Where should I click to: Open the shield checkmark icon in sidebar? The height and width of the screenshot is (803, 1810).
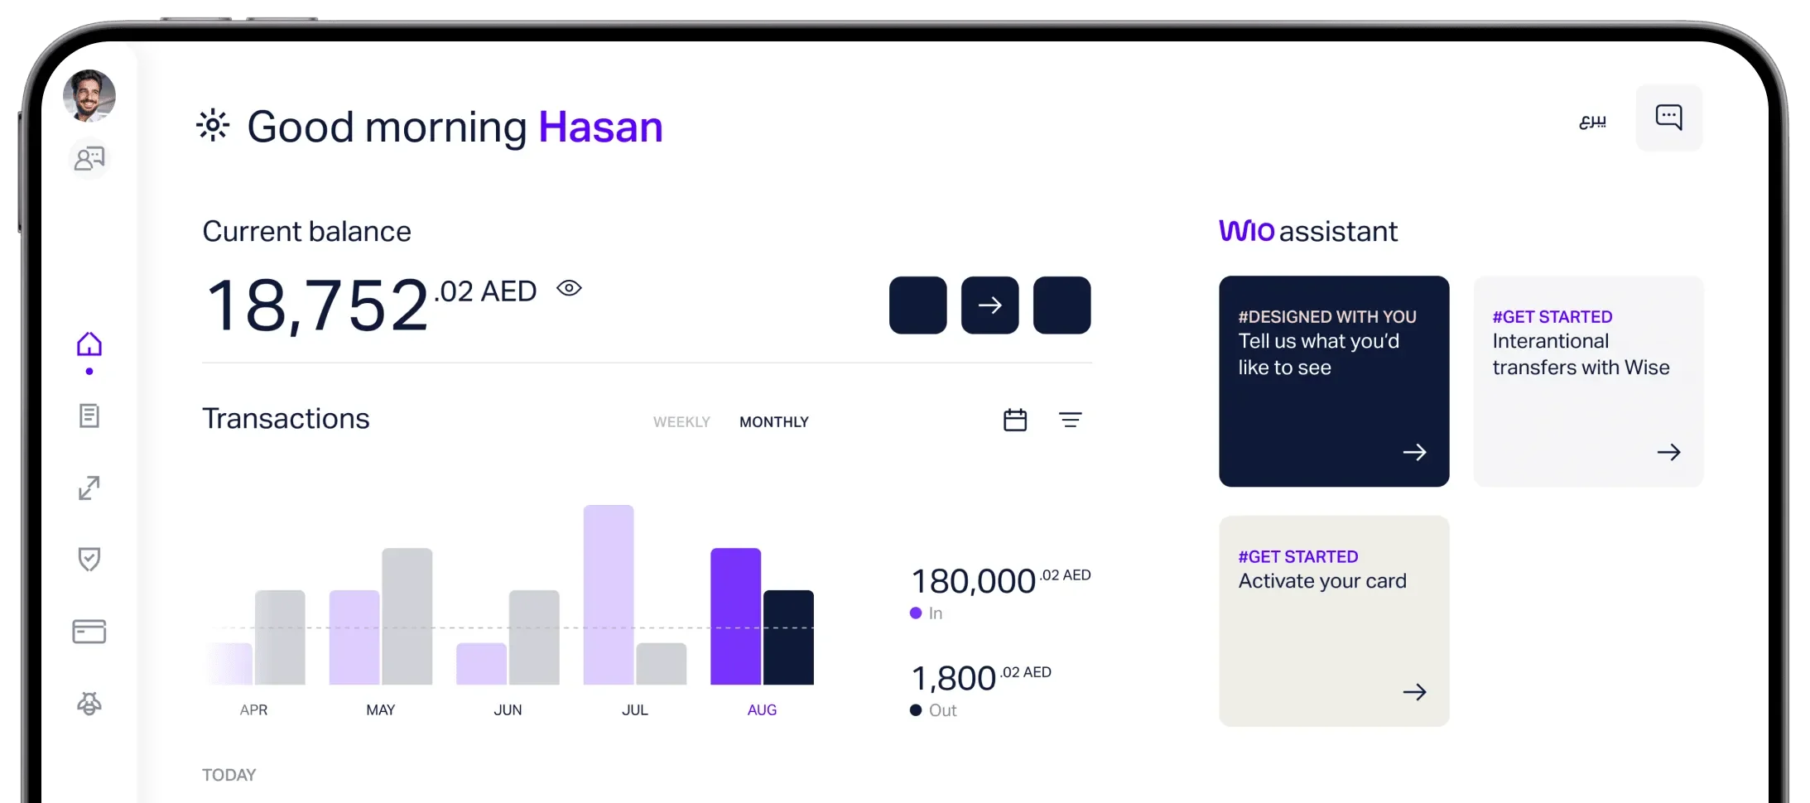point(89,560)
